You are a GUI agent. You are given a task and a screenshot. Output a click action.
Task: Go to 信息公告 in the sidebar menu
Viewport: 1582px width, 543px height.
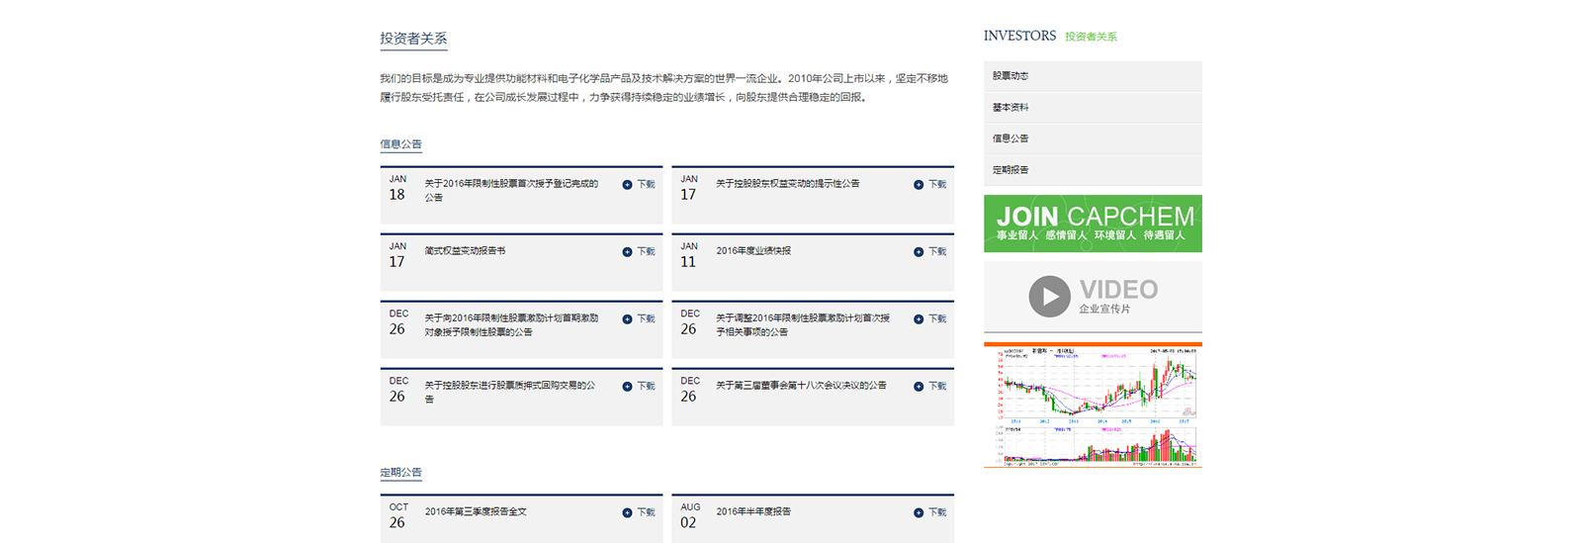[x=1011, y=138]
